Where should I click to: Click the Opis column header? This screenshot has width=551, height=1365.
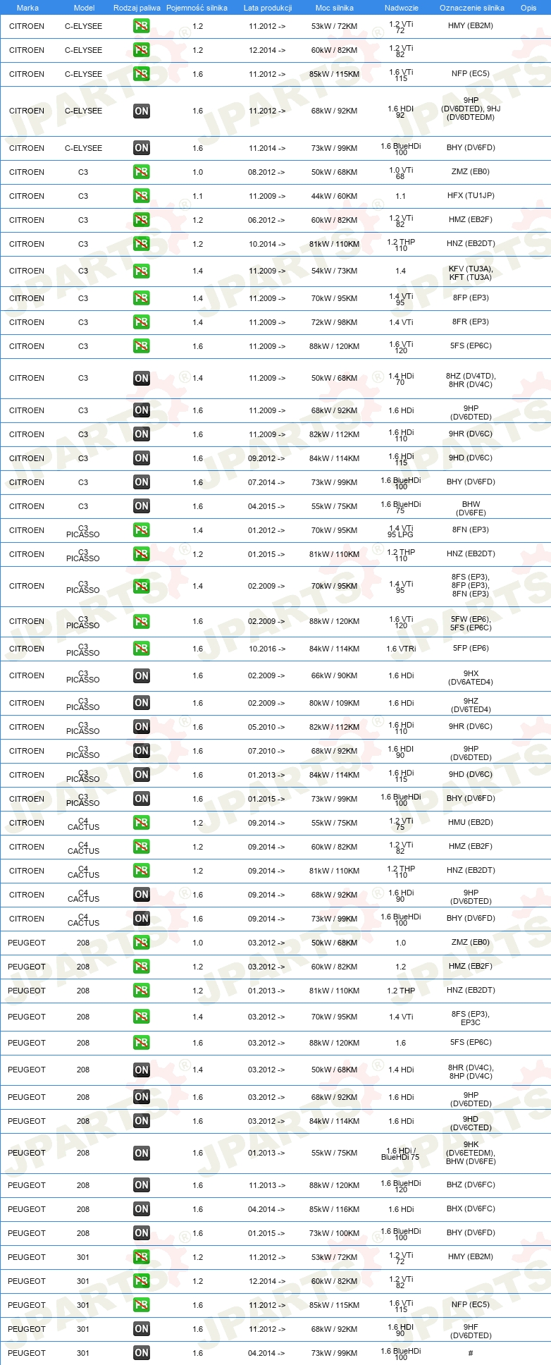[x=528, y=8]
